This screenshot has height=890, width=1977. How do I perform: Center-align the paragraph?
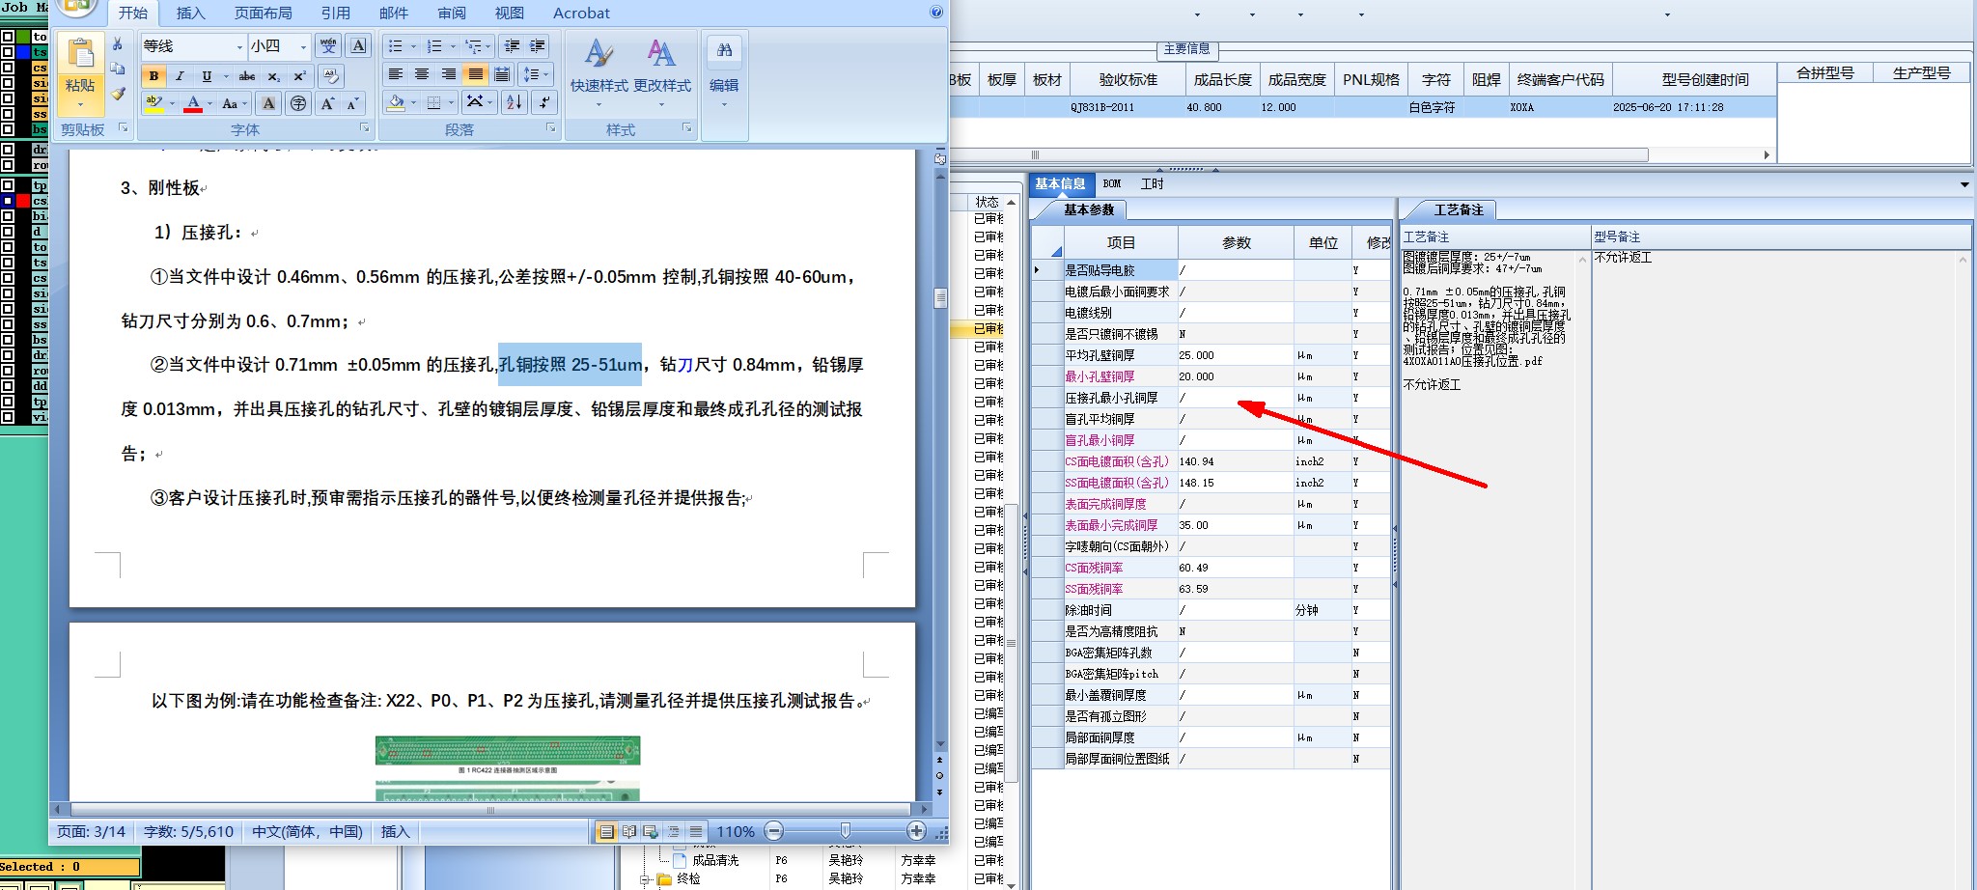422,74
